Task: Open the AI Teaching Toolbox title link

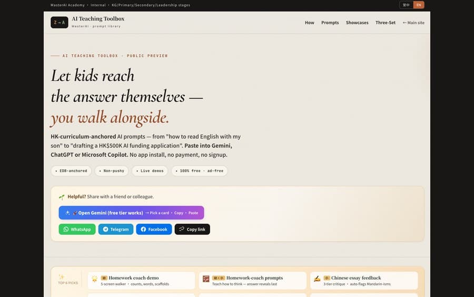Action: pos(98,18)
